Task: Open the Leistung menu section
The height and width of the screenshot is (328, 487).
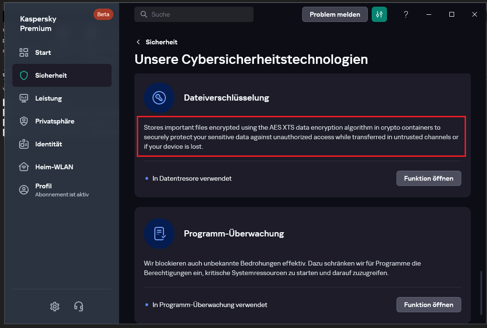Action: (x=49, y=98)
